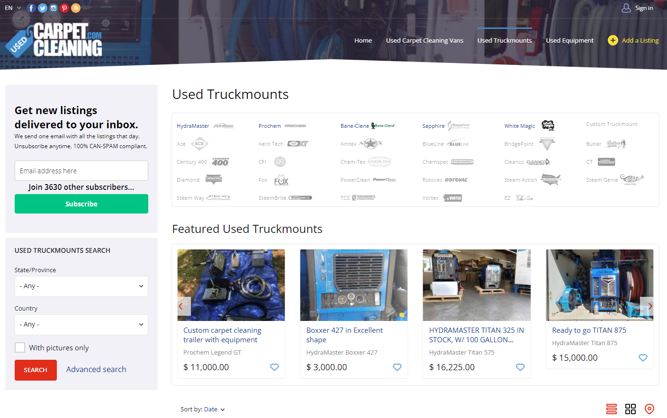Open the State/Province dropdown
The height and width of the screenshot is (418, 667).
(x=81, y=286)
